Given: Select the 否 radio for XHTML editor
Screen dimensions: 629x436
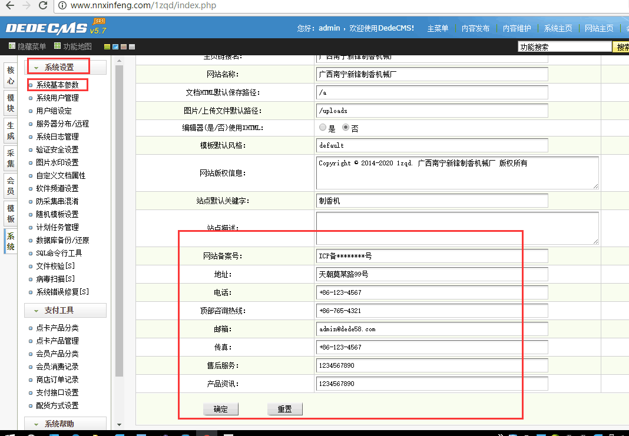Looking at the screenshot, I should (345, 128).
